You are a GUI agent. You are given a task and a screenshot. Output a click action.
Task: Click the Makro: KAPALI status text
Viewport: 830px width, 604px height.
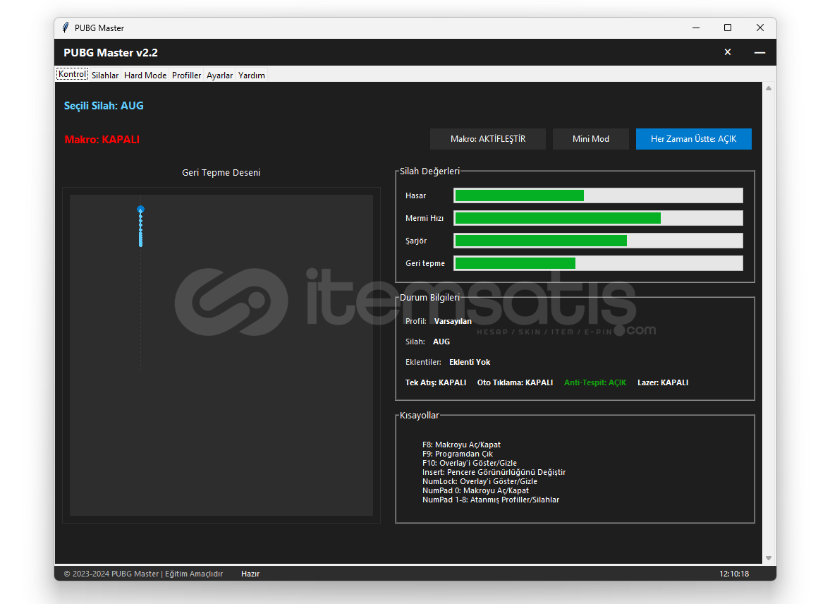tap(102, 139)
